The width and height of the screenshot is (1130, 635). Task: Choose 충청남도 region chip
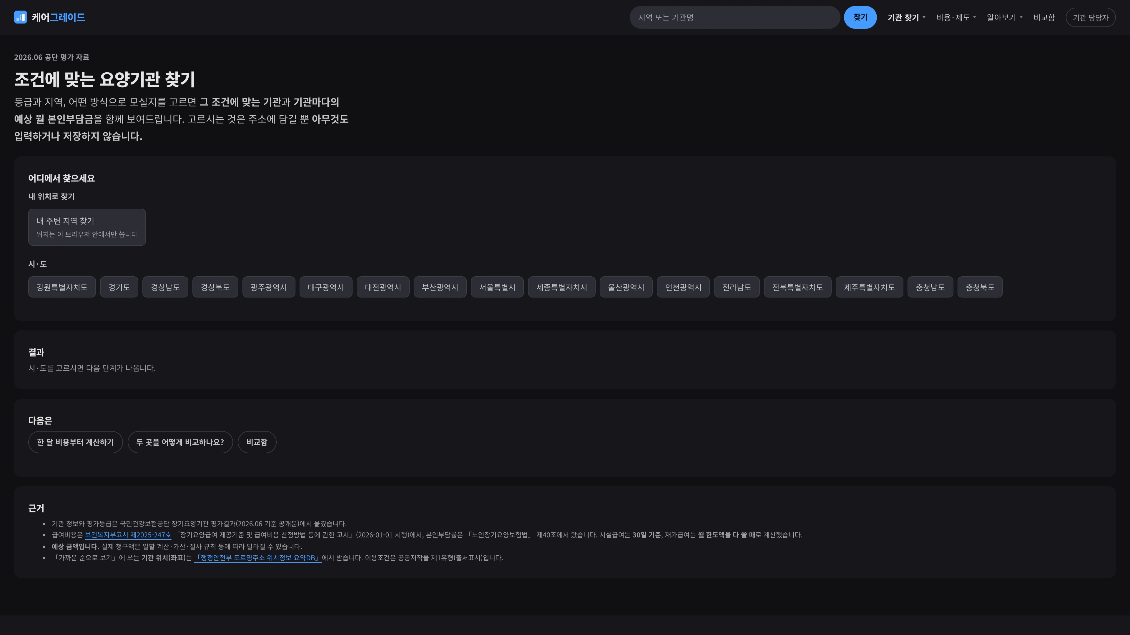pos(930,287)
